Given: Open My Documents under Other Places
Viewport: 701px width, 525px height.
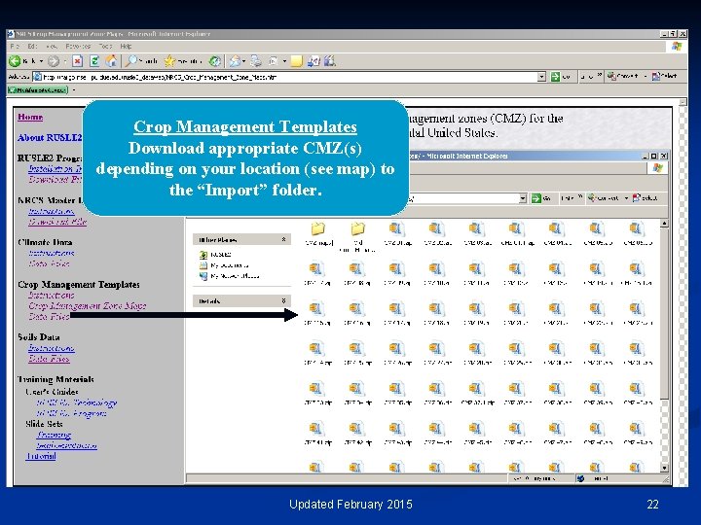Looking at the screenshot, I should point(224,265).
